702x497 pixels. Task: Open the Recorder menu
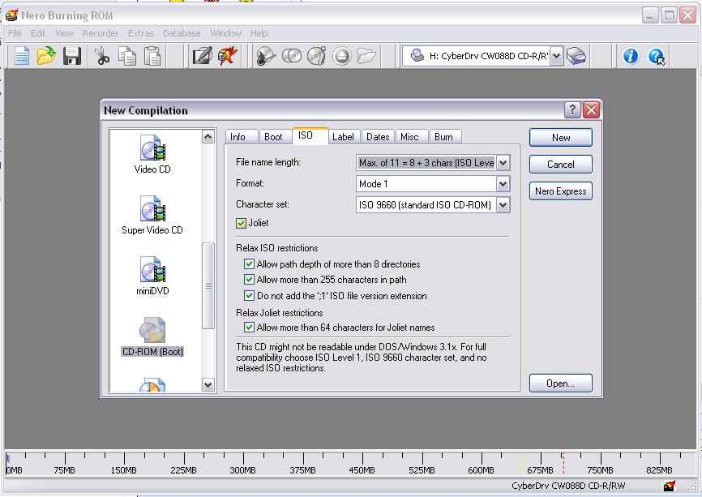(101, 33)
